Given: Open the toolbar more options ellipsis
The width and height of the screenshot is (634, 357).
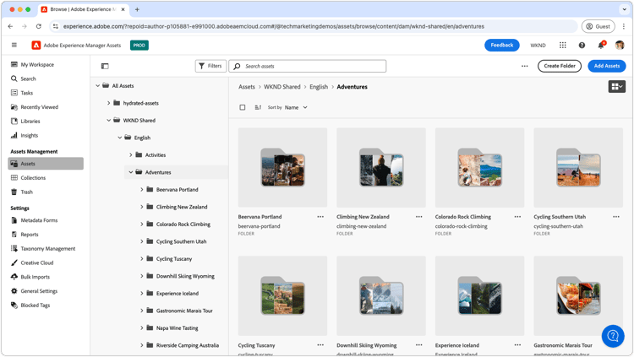Looking at the screenshot, I should click(x=524, y=66).
